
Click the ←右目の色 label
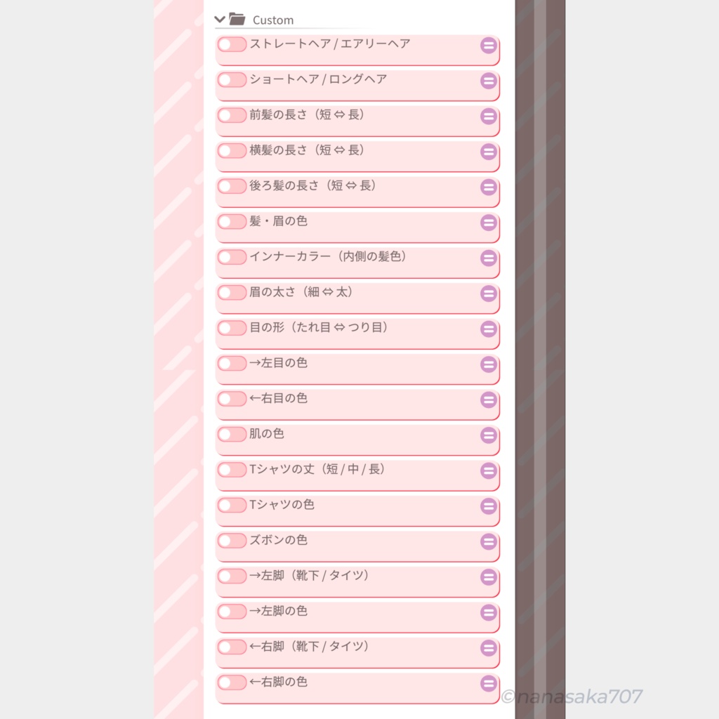278,398
